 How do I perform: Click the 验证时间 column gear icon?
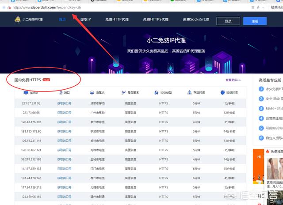(222, 92)
